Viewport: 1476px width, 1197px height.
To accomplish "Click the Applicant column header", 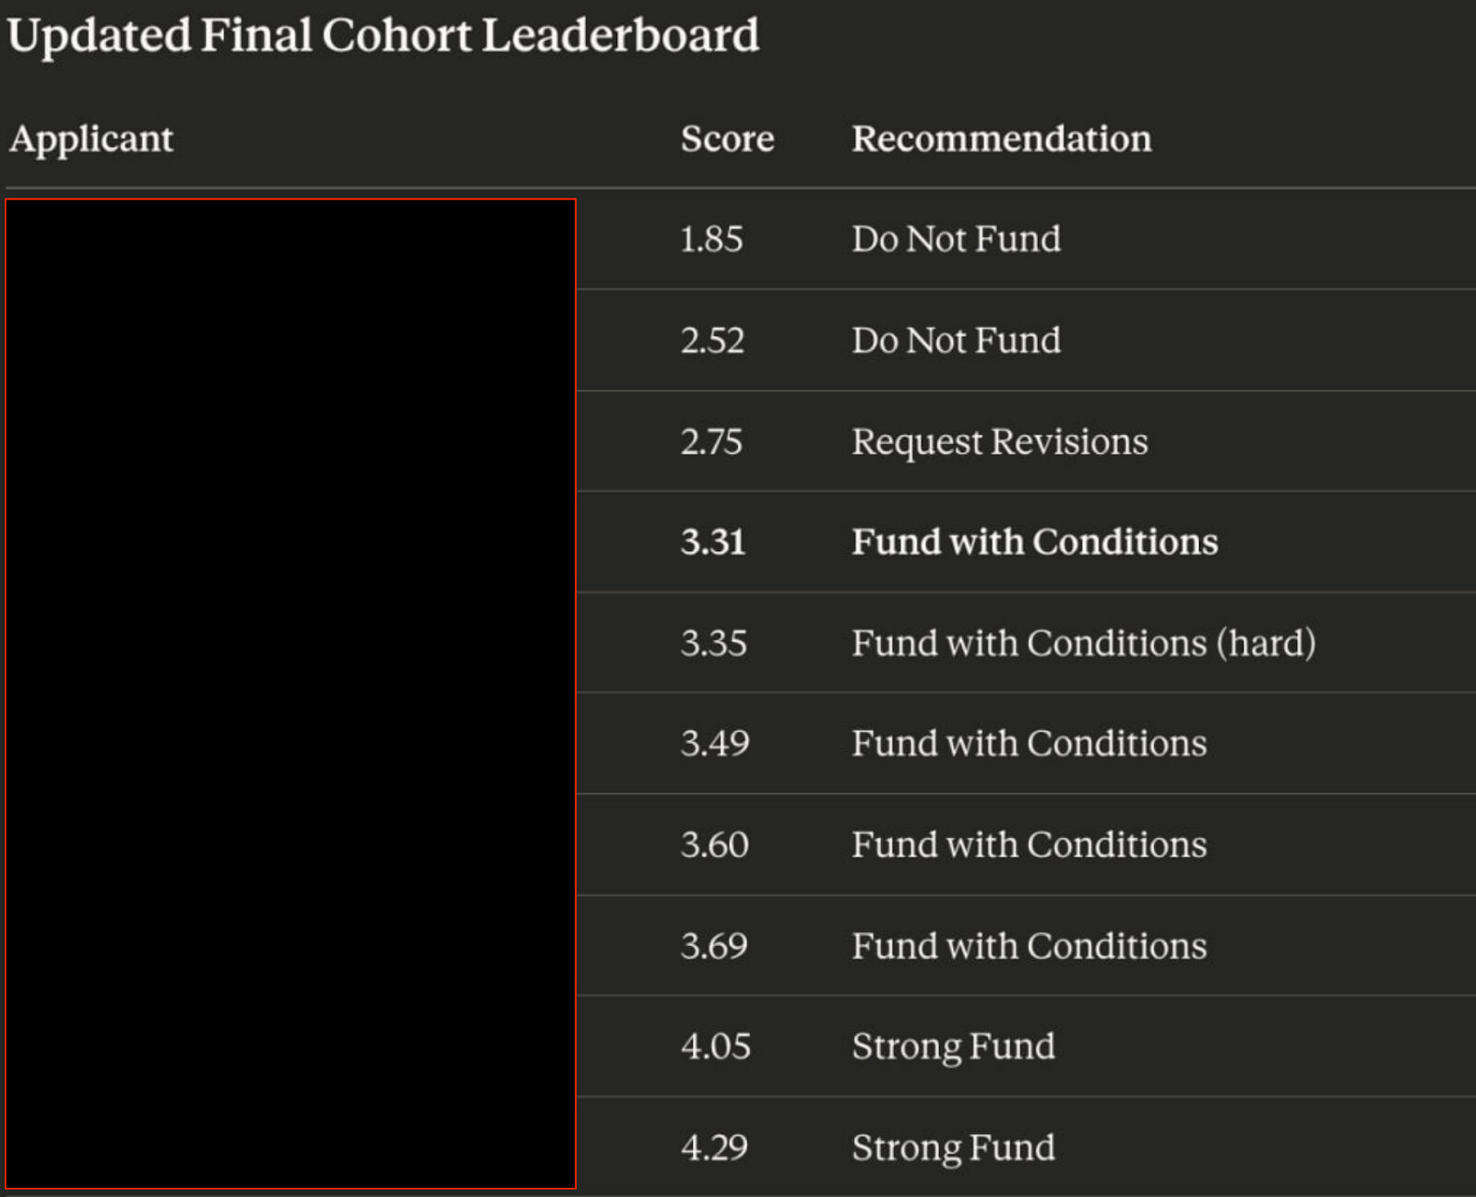I will point(91,139).
